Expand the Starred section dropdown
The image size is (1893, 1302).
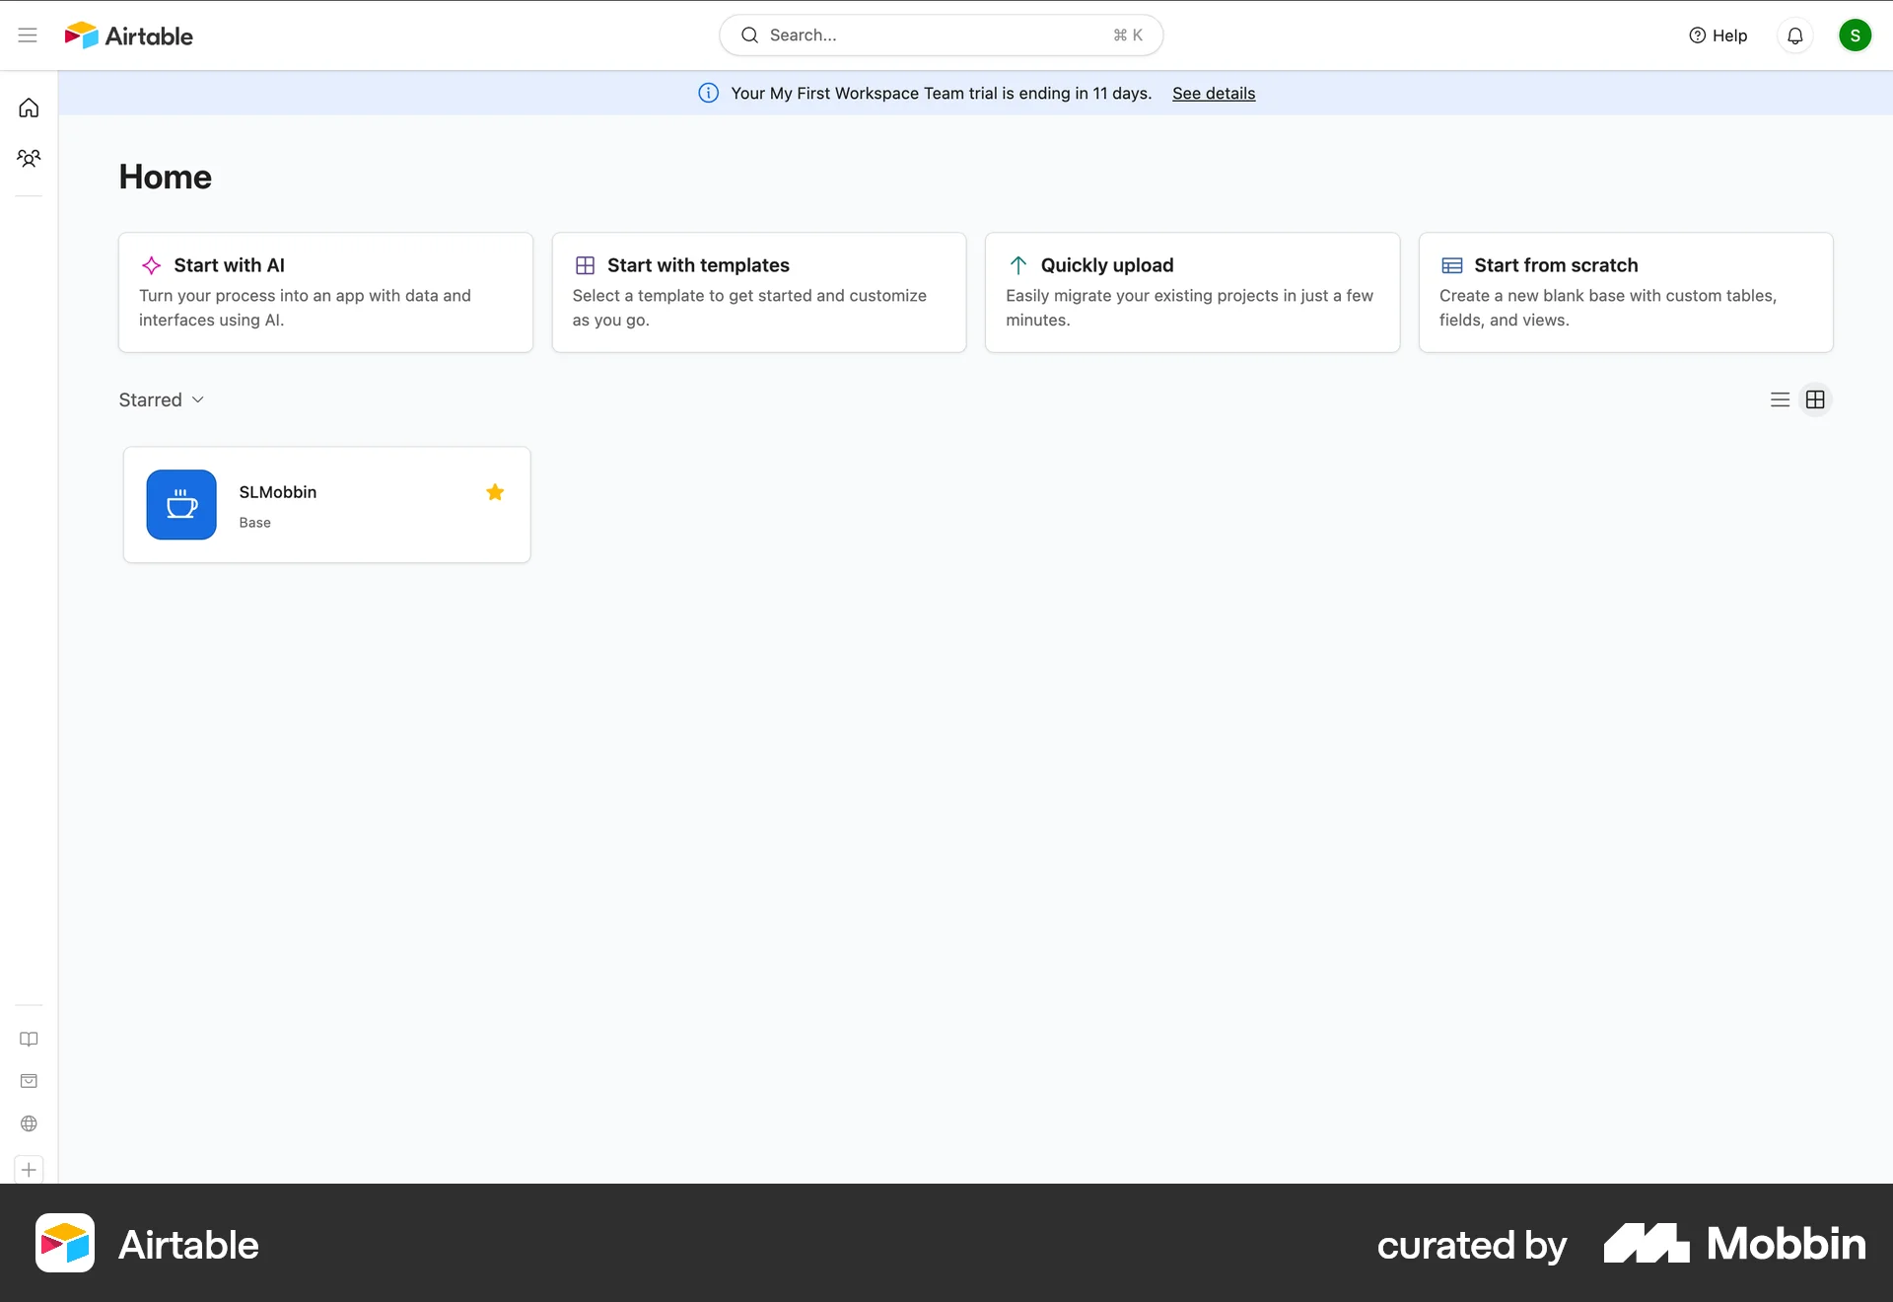tap(161, 399)
